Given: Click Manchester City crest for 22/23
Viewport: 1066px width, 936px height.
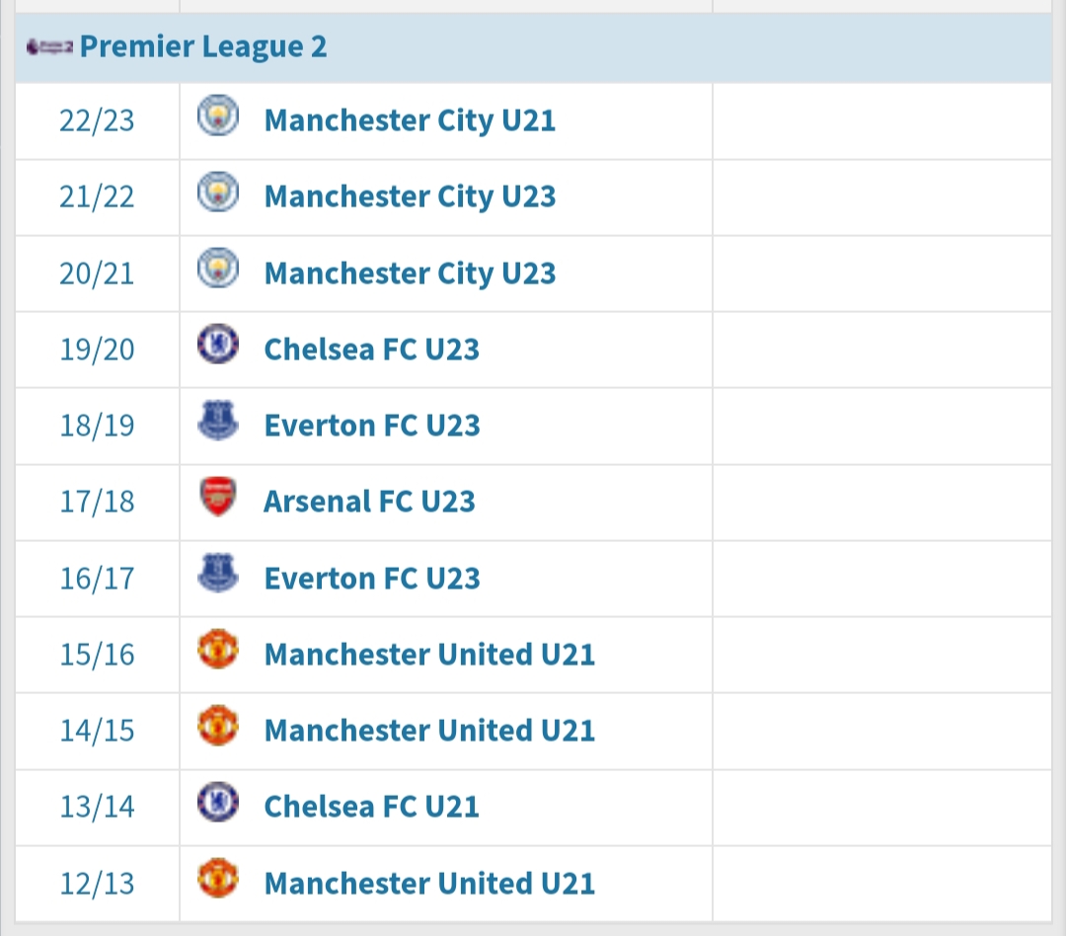Looking at the screenshot, I should pos(217,116).
